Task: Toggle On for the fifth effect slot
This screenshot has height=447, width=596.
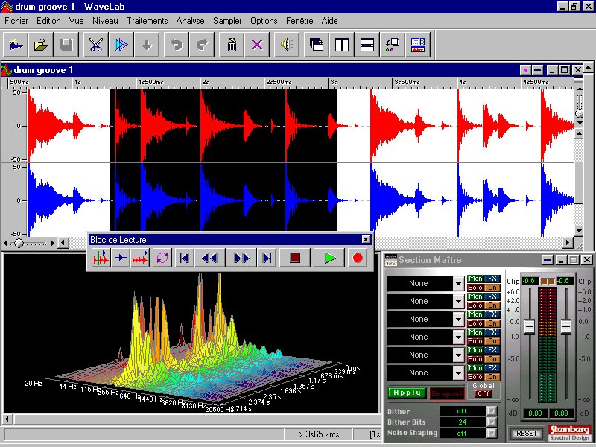Action: tap(492, 359)
